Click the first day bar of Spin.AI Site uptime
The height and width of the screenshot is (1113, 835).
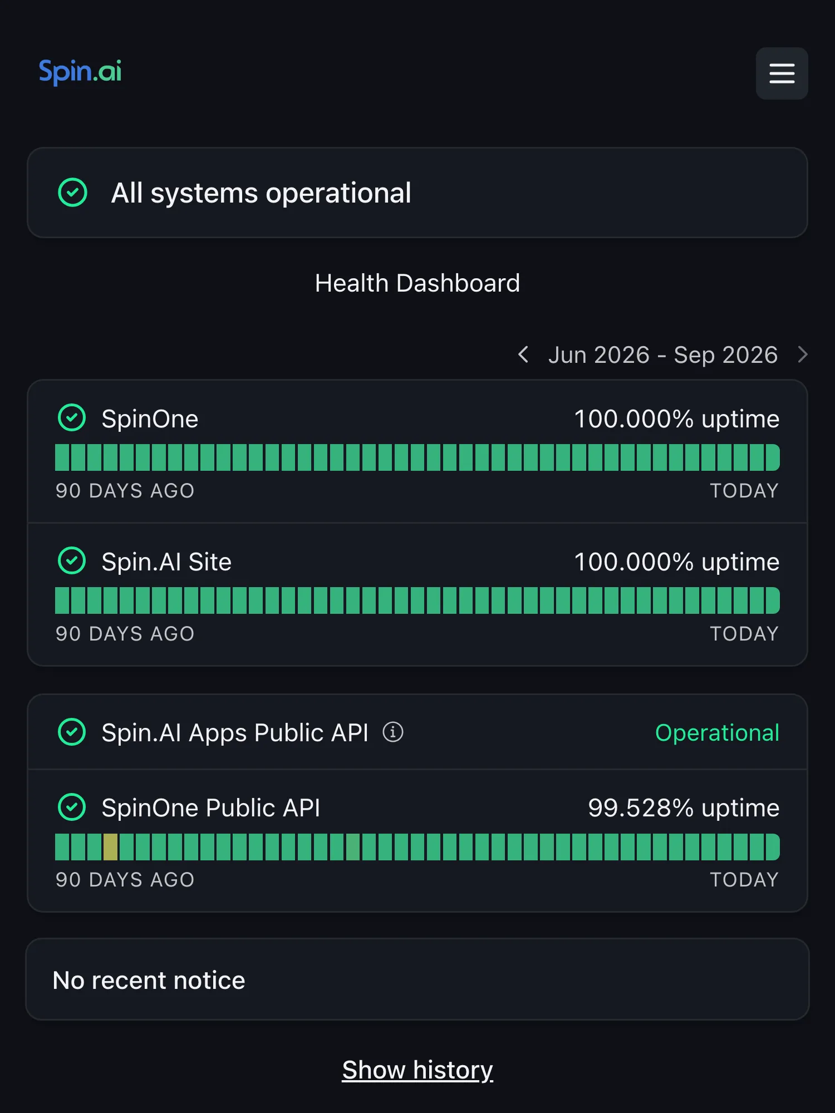[x=62, y=600]
